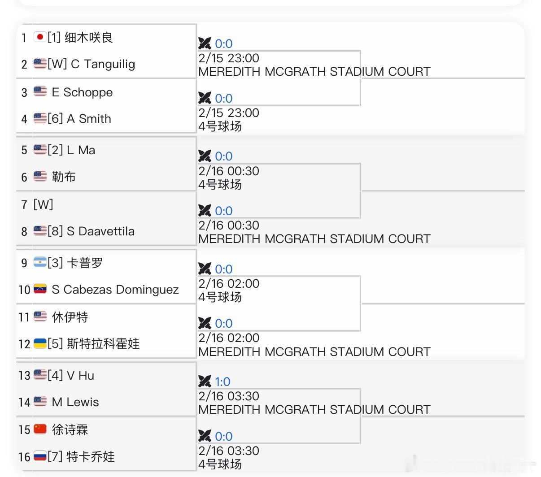Click Japan flag next to 细木咲良

tap(40, 37)
